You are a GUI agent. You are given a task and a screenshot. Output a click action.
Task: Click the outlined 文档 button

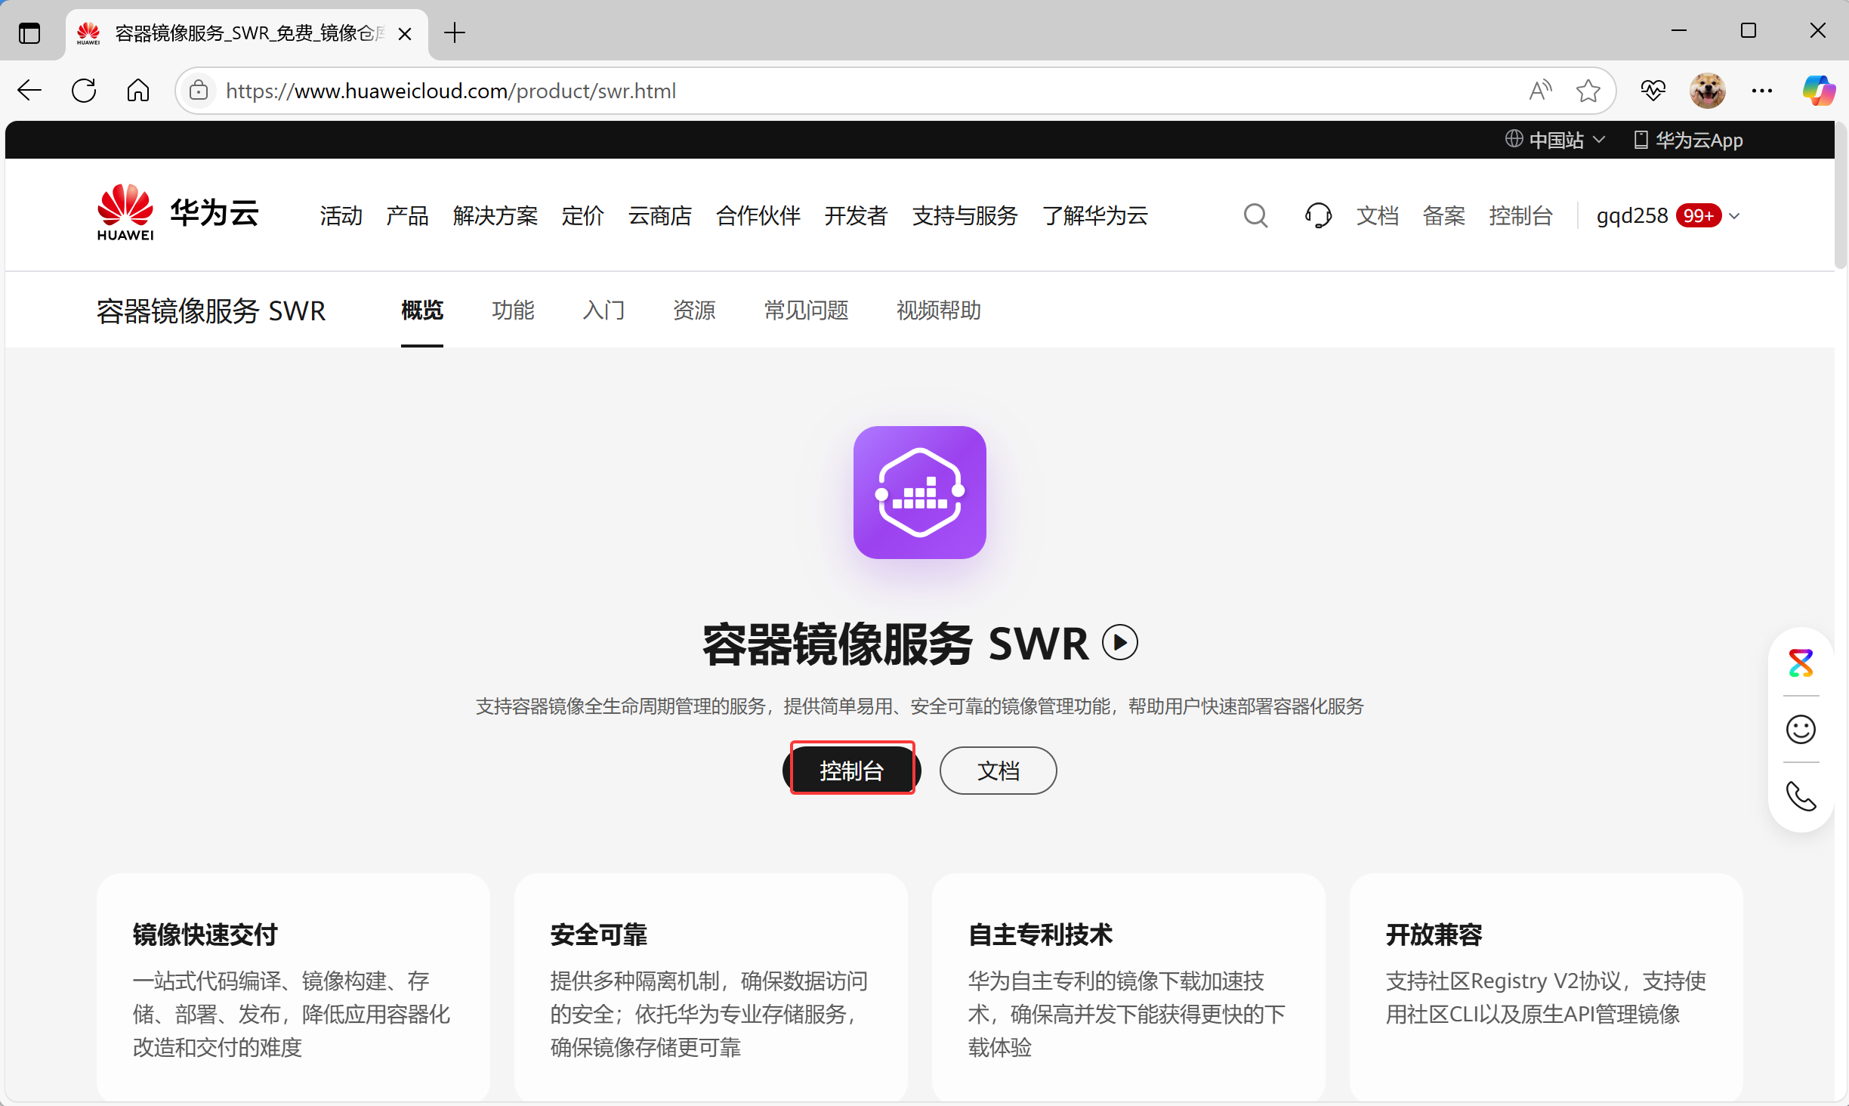click(999, 771)
